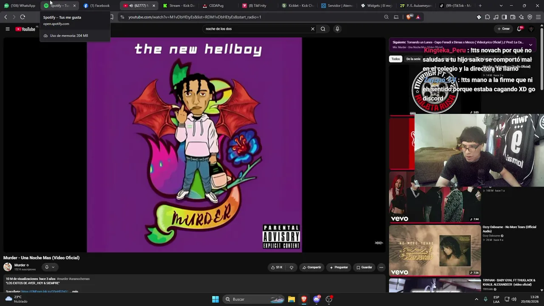Go to the YouTube home logo

[25, 29]
